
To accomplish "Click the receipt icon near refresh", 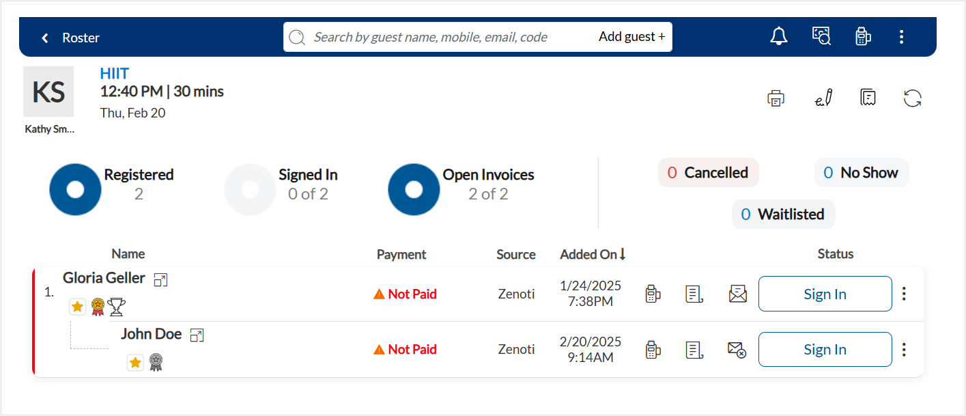I will coord(868,98).
